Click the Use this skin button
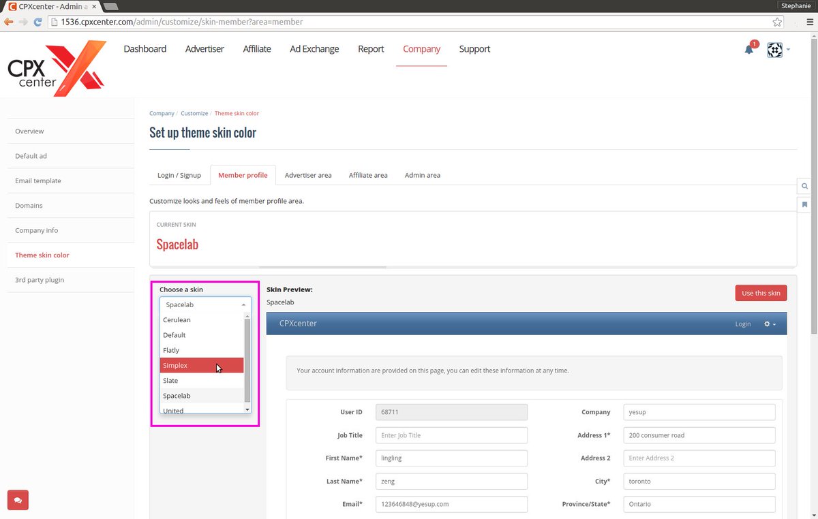 tap(761, 293)
